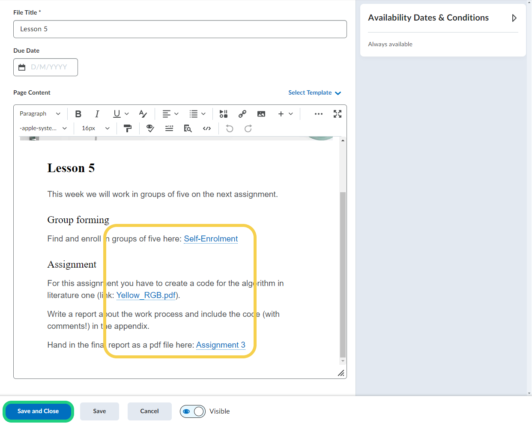The image size is (532, 426).
Task: Toggle the Visible switch off
Action: pyautogui.click(x=193, y=411)
